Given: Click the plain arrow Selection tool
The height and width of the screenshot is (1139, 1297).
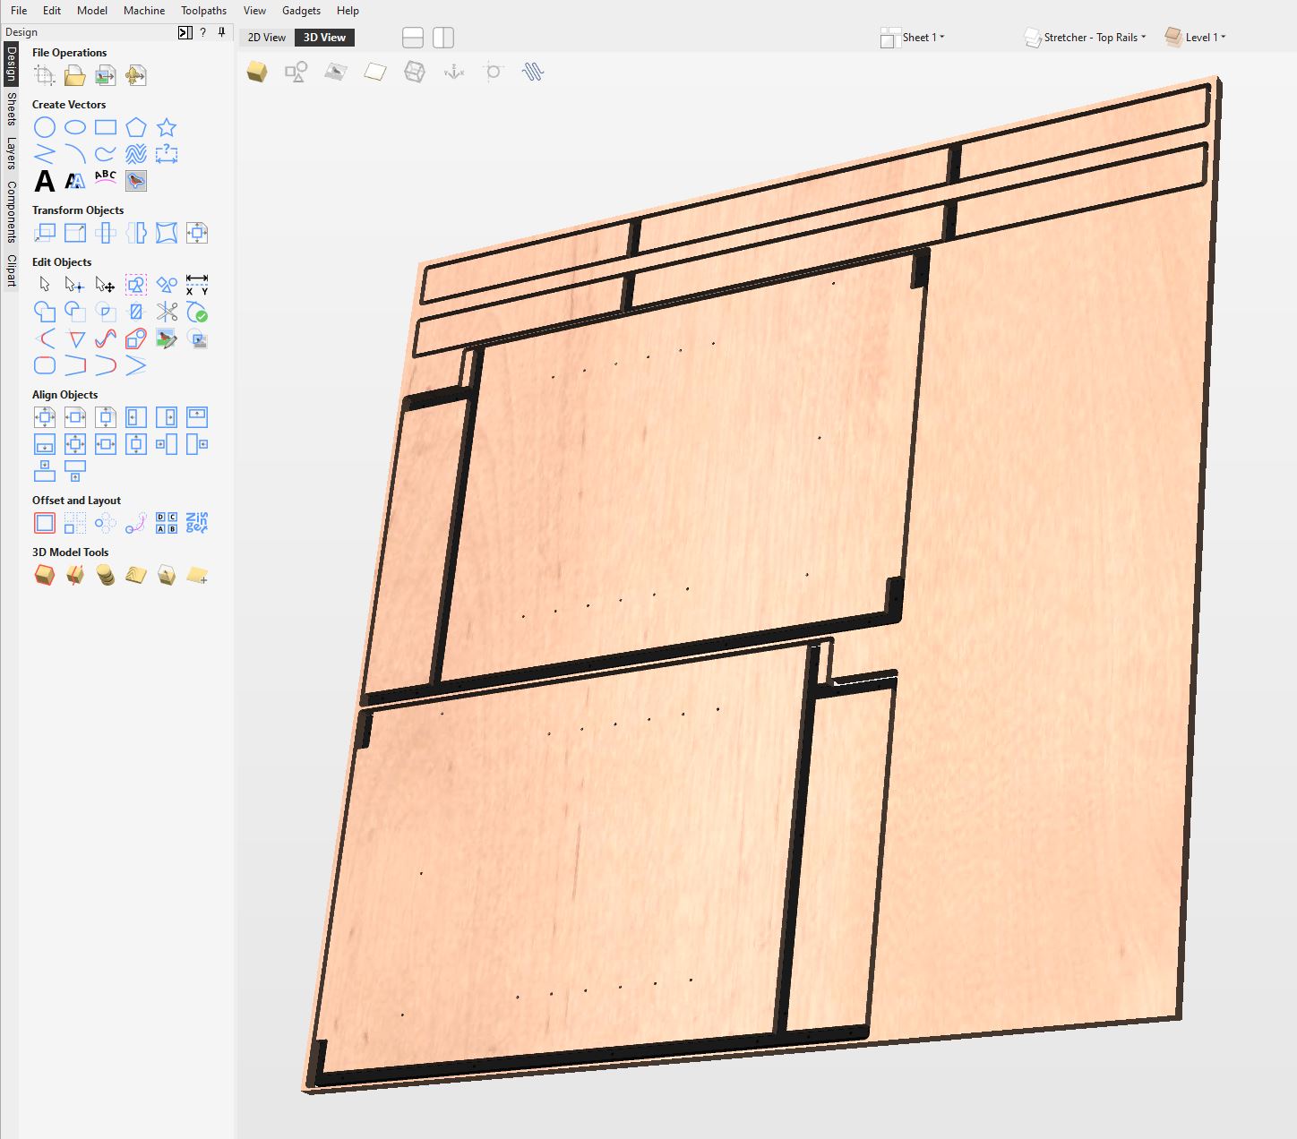Looking at the screenshot, I should [45, 286].
